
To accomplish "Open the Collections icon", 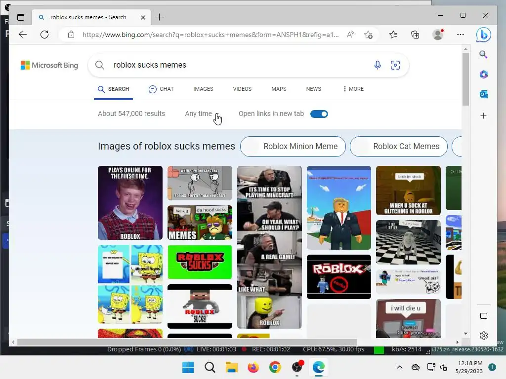I will coord(415,35).
